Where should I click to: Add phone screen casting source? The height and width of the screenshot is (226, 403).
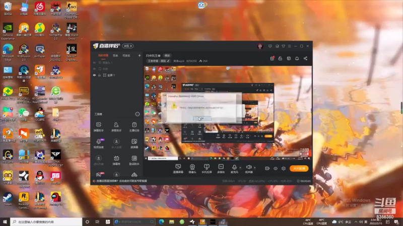tap(207, 169)
